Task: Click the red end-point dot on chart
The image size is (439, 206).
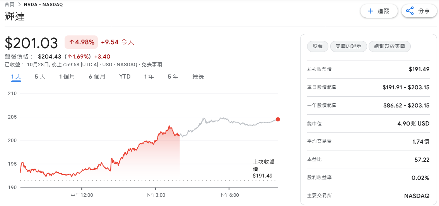Action: coord(278,119)
